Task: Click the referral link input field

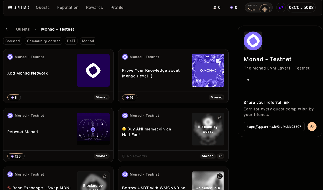Action: 274,127
